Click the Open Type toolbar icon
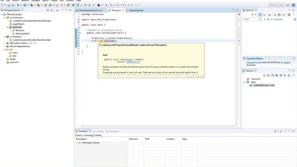This screenshot has width=297, height=167. pos(57,5)
